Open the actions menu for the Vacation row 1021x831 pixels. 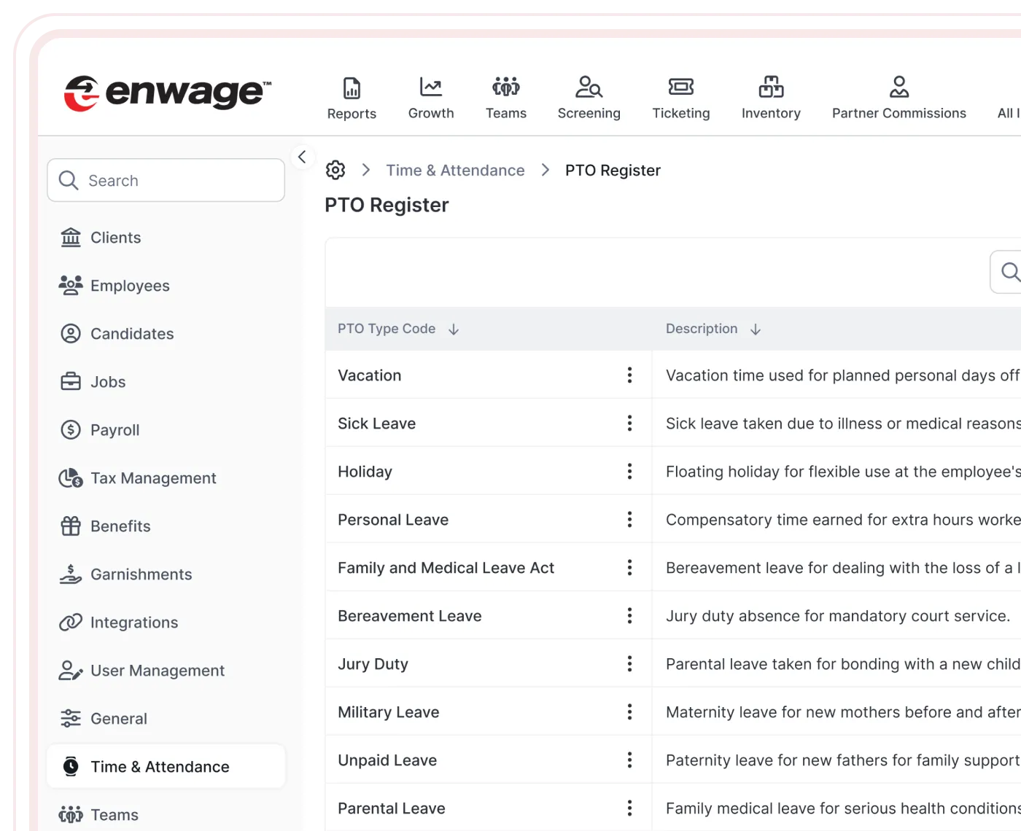[x=629, y=375]
